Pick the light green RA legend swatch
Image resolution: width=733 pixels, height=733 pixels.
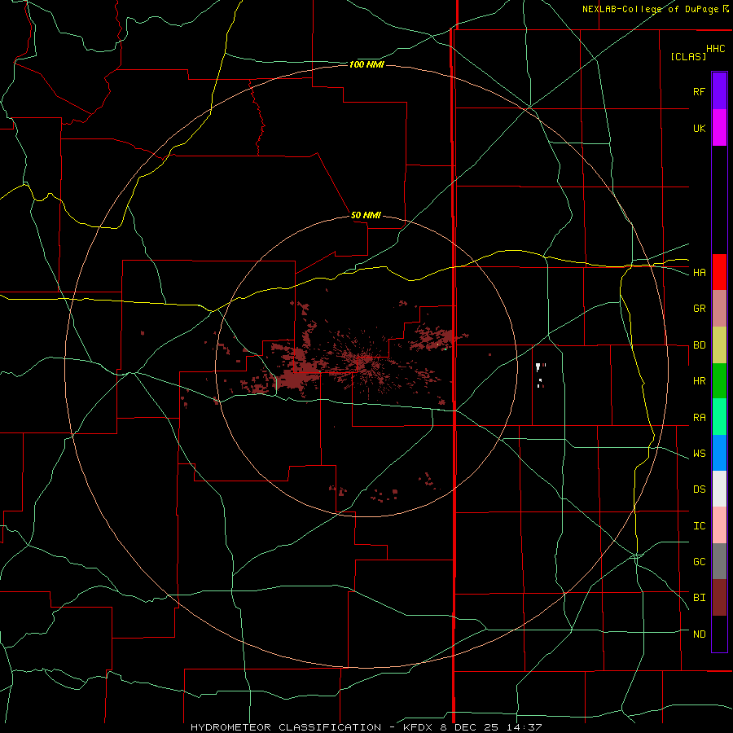point(719,417)
